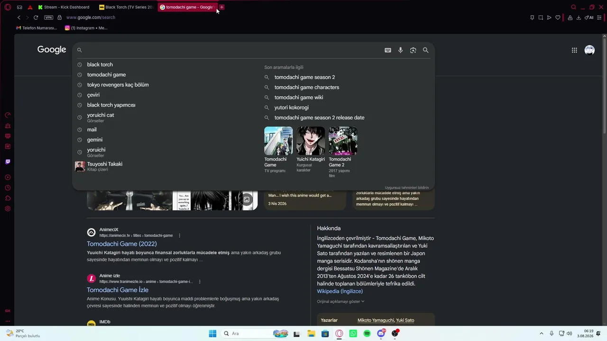Viewport: 607px width, 341px height.
Task: Add page to bookmarks heart icon
Action: coord(558,18)
